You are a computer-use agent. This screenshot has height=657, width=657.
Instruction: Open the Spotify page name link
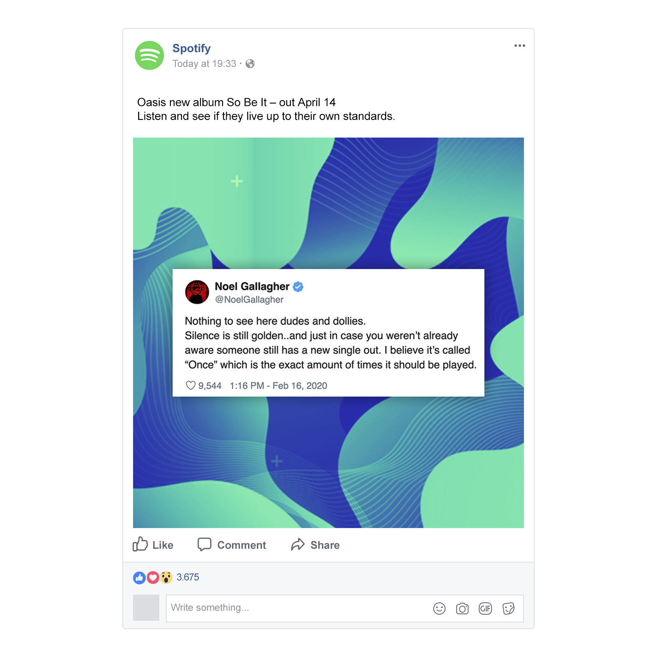(191, 48)
